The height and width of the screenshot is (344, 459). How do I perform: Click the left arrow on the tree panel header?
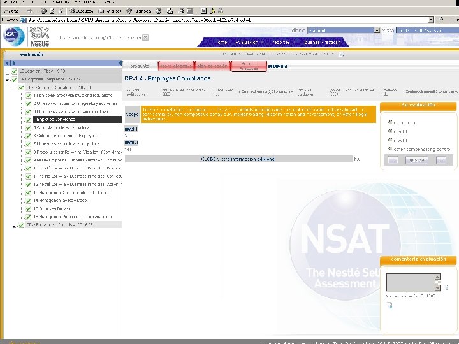[7, 63]
